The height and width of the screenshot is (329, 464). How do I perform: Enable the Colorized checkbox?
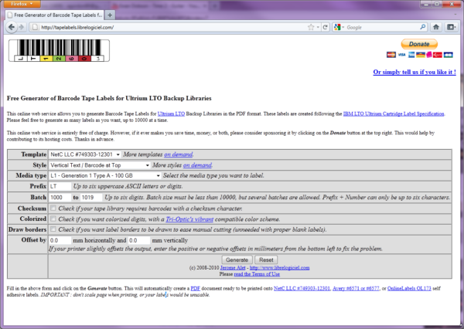click(x=53, y=219)
